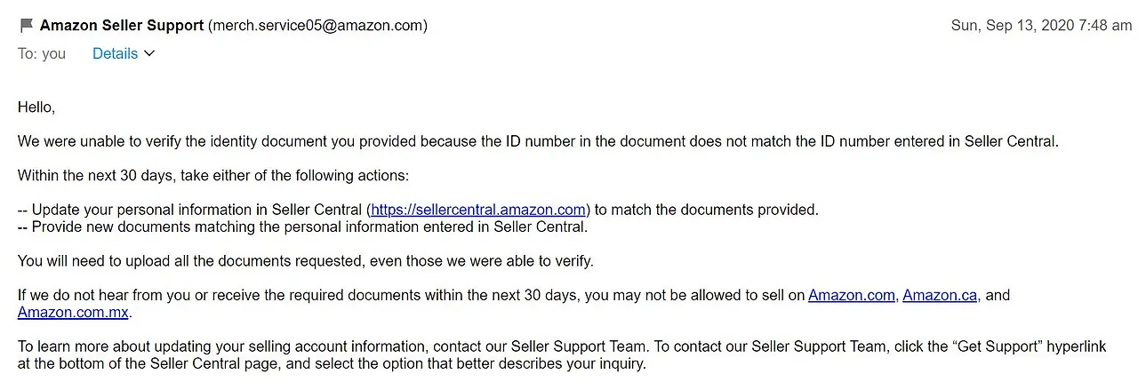Click the "Within the next 30 days, take" line

pos(212,176)
